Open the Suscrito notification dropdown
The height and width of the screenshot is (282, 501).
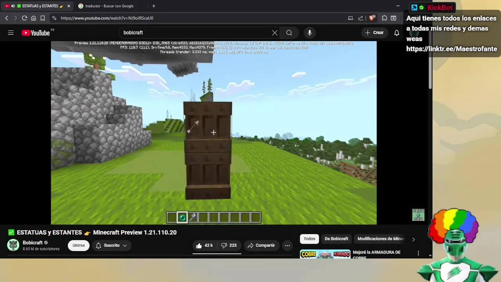[x=111, y=246]
